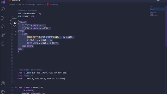Click the NOMBRE VARCHAR2(20) column line
This screenshot has height=94, width=167.
click(34, 93)
